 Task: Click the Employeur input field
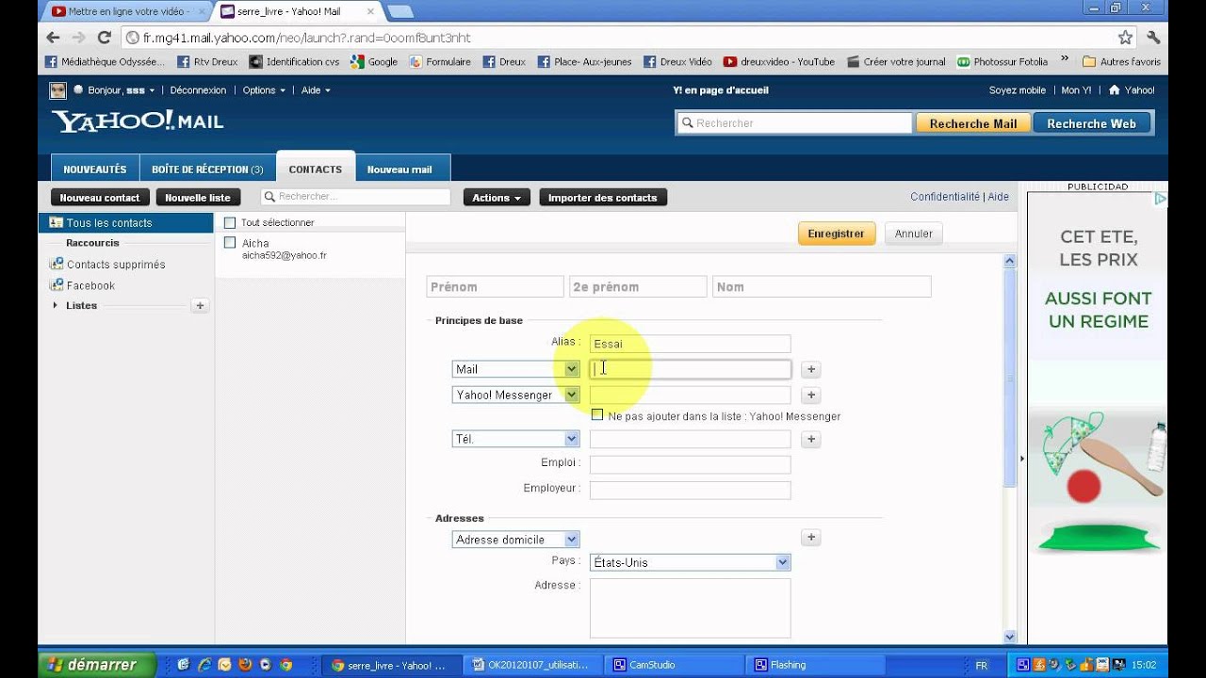[x=690, y=490]
